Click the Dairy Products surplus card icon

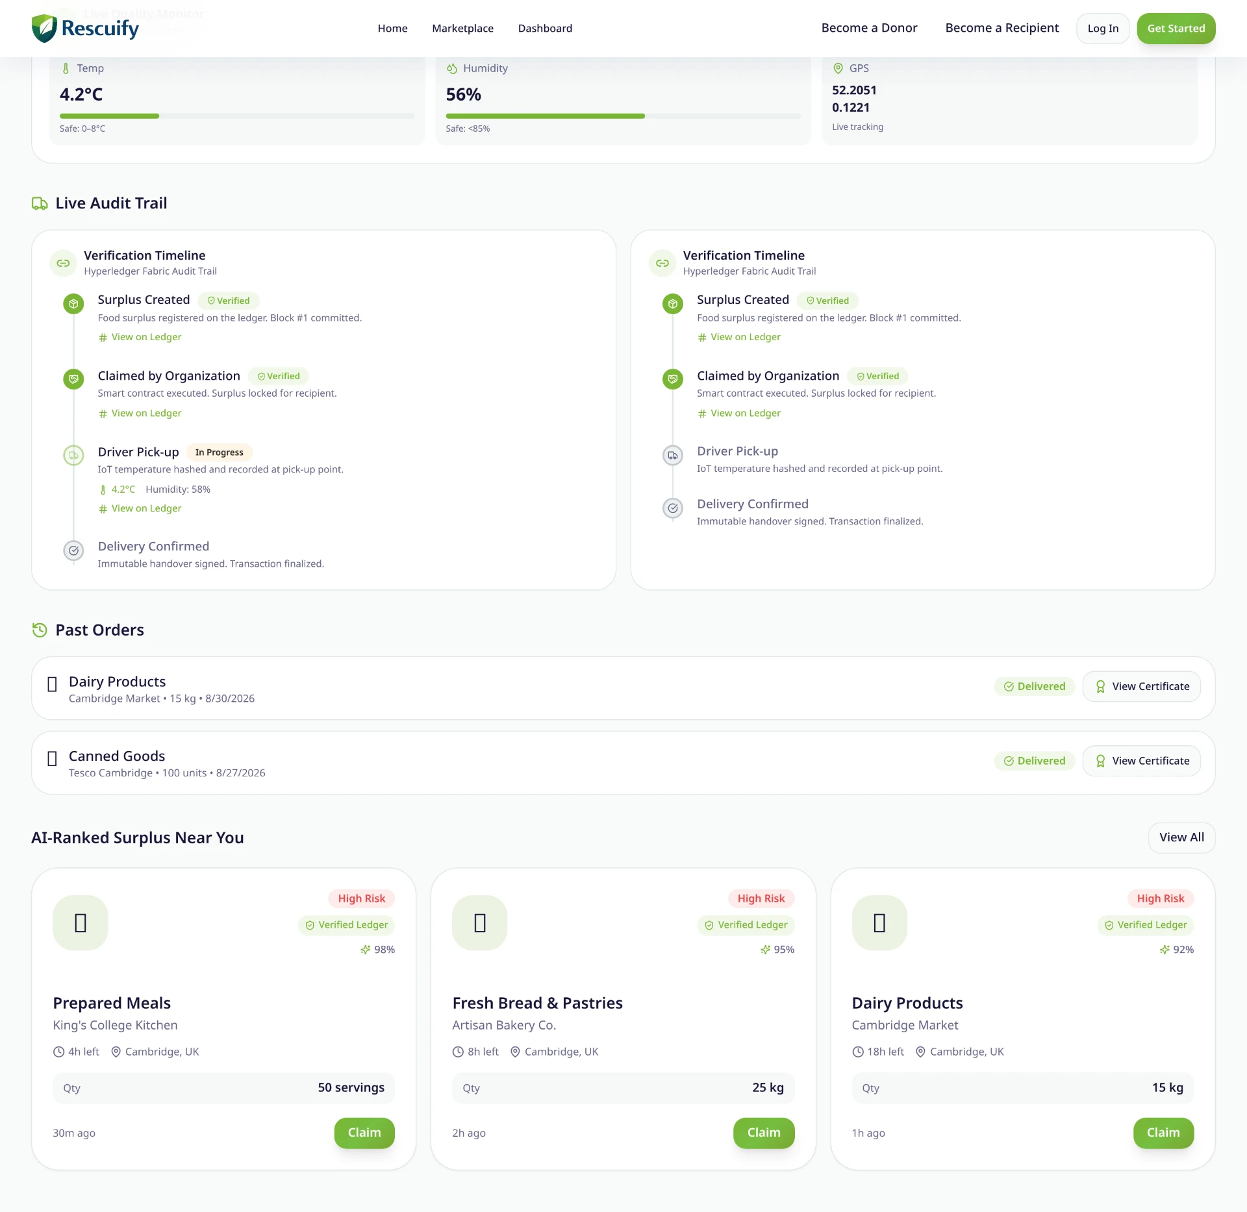(879, 922)
